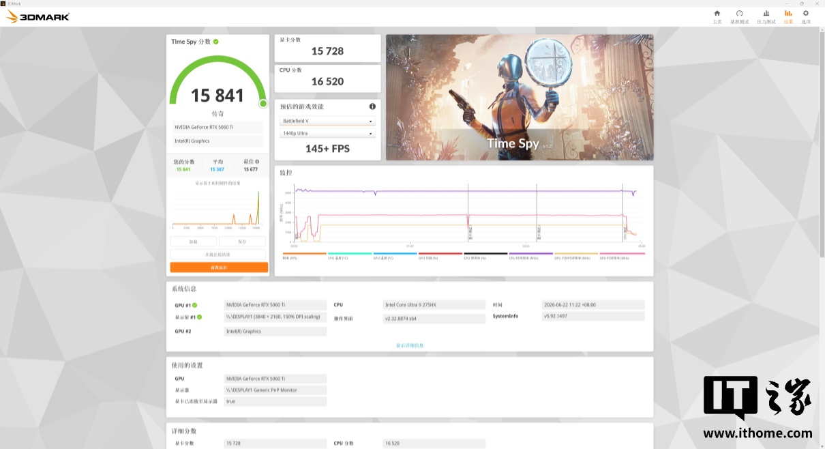Open the 主页 home tab icon
The height and width of the screenshot is (449, 825).
pyautogui.click(x=717, y=13)
